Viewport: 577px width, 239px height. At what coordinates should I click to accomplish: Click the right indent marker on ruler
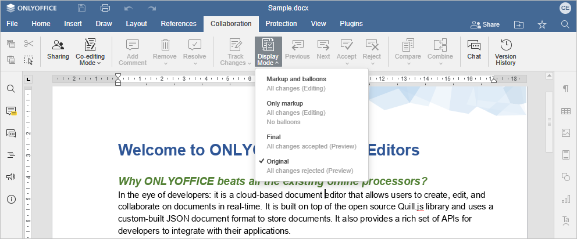click(x=493, y=81)
